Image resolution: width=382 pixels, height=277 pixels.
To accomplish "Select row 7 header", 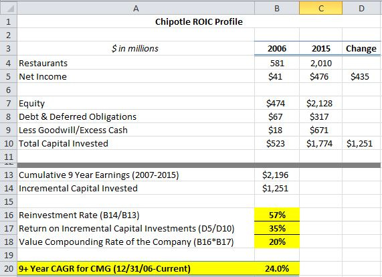I will pyautogui.click(x=9, y=103).
